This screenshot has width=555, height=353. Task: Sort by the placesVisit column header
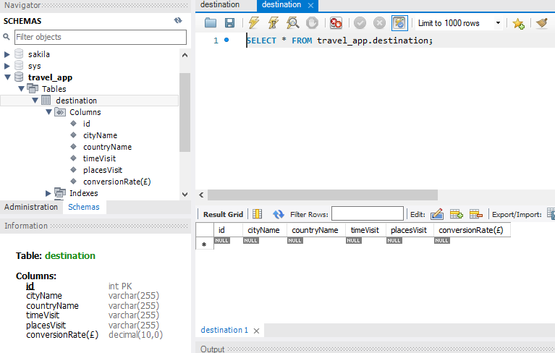410,230
